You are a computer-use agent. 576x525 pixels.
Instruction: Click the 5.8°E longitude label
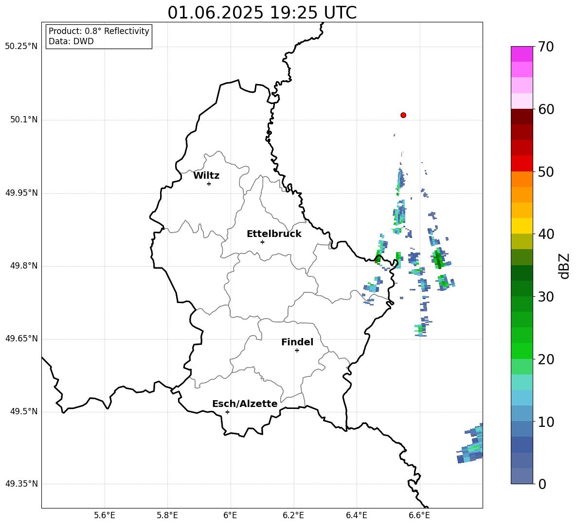pos(167,515)
